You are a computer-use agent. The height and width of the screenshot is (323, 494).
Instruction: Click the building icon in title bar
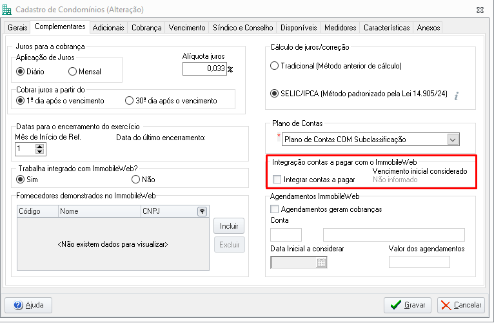(6, 10)
